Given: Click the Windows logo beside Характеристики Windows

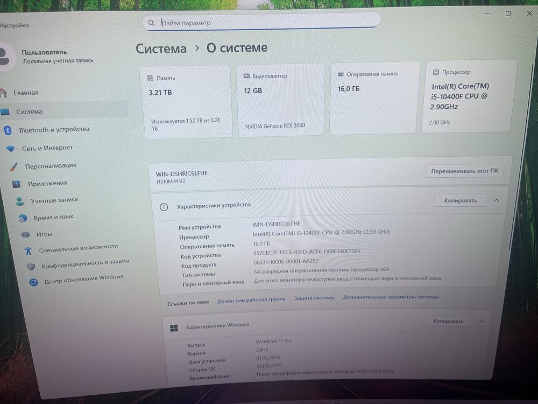Looking at the screenshot, I should coord(174,328).
